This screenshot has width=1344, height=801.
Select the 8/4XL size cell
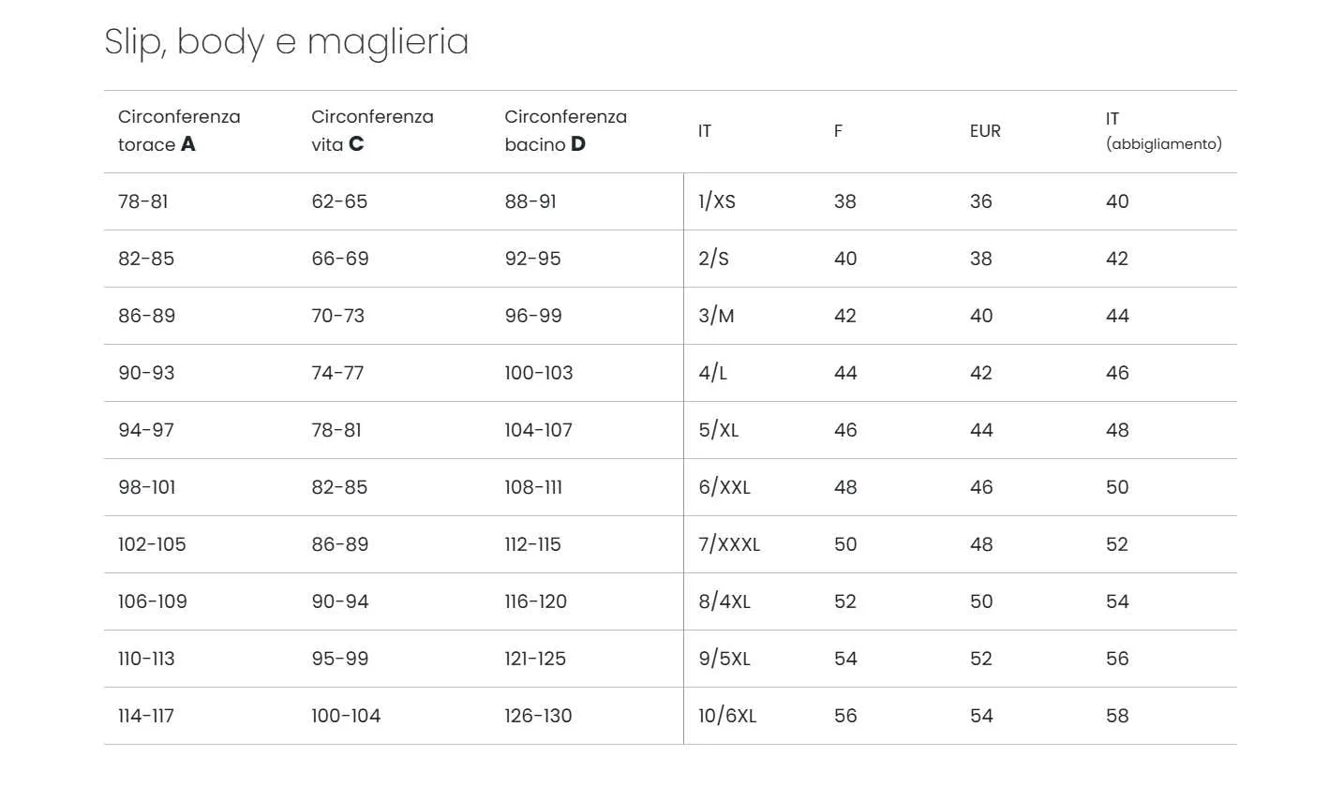click(724, 601)
